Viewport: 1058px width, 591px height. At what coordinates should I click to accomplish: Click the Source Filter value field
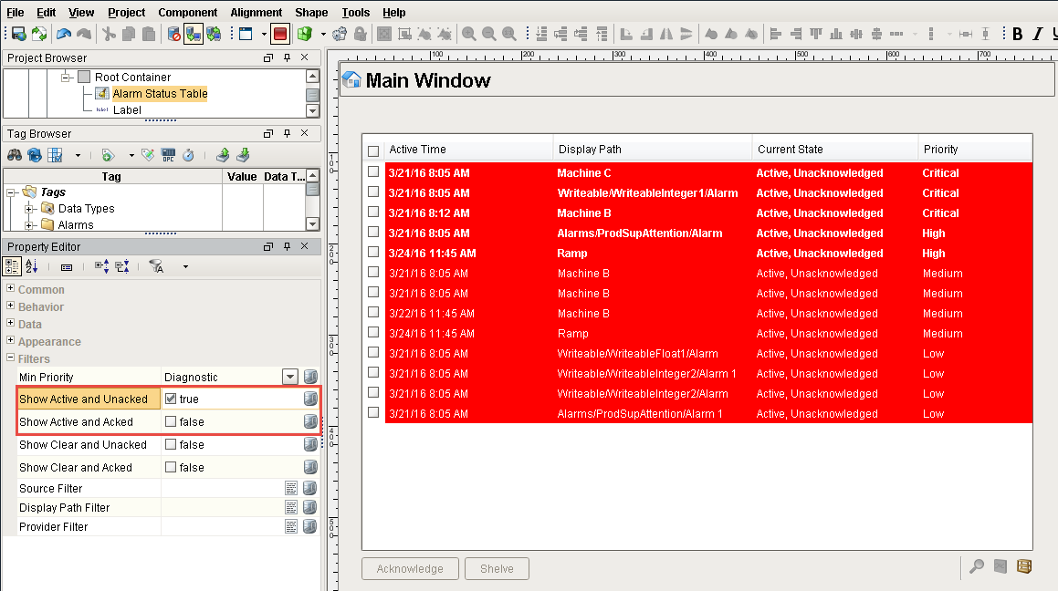pos(221,489)
